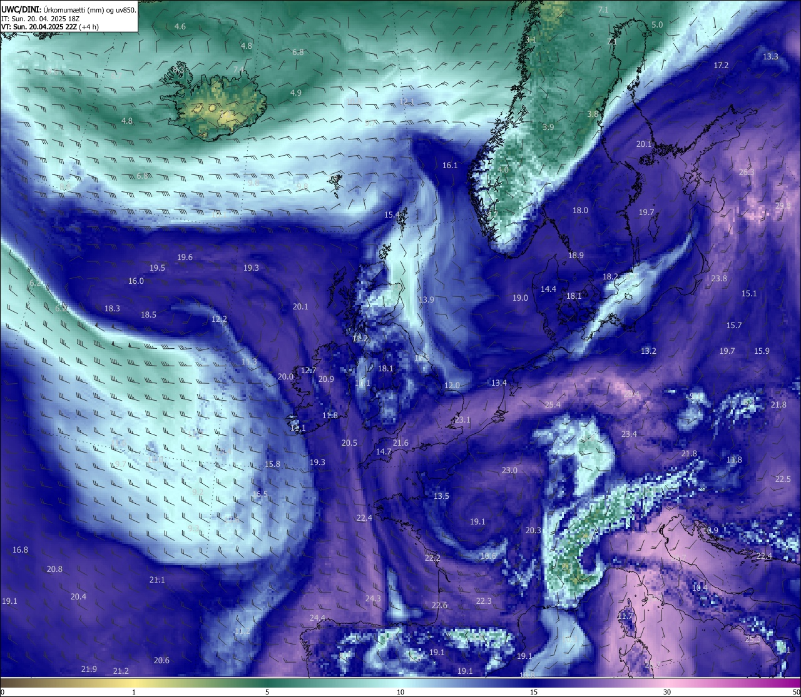801x697 pixels.
Task: Click the map value '22.5' at right edge
Action: (783, 479)
